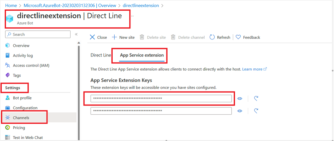The image size is (334, 141).
Task: Reveal the second App Service extension key
Action: coord(240,111)
